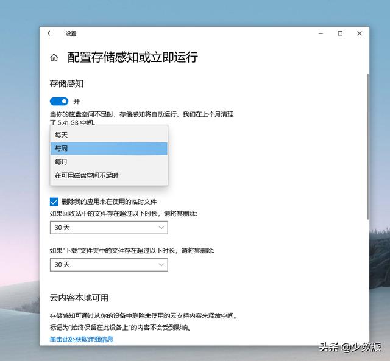Click the 配置存储感知或立即运行 page title
This screenshot has height=361, width=390.
click(133, 57)
